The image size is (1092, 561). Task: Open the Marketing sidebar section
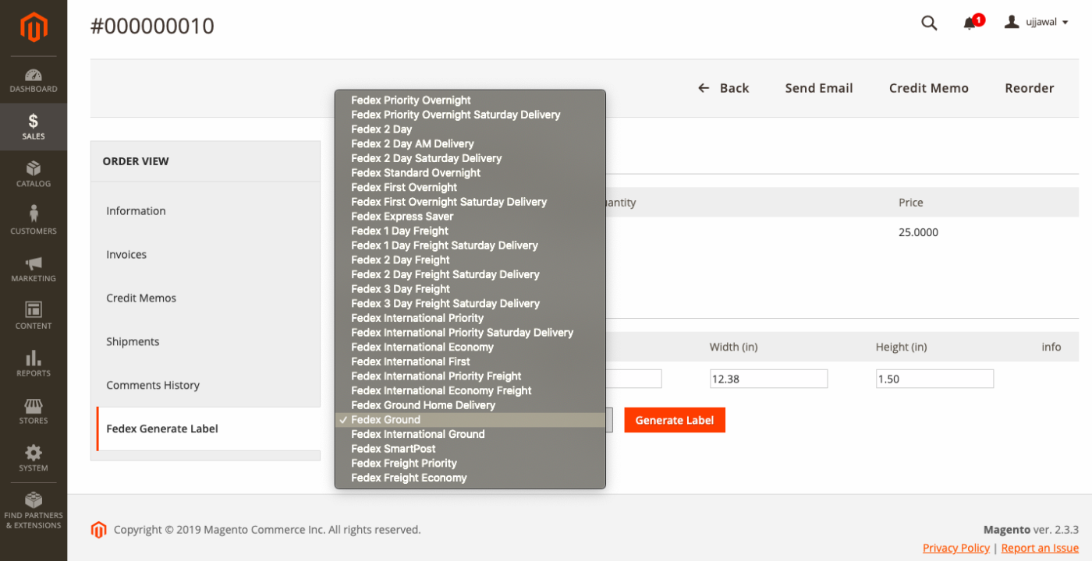(x=34, y=270)
